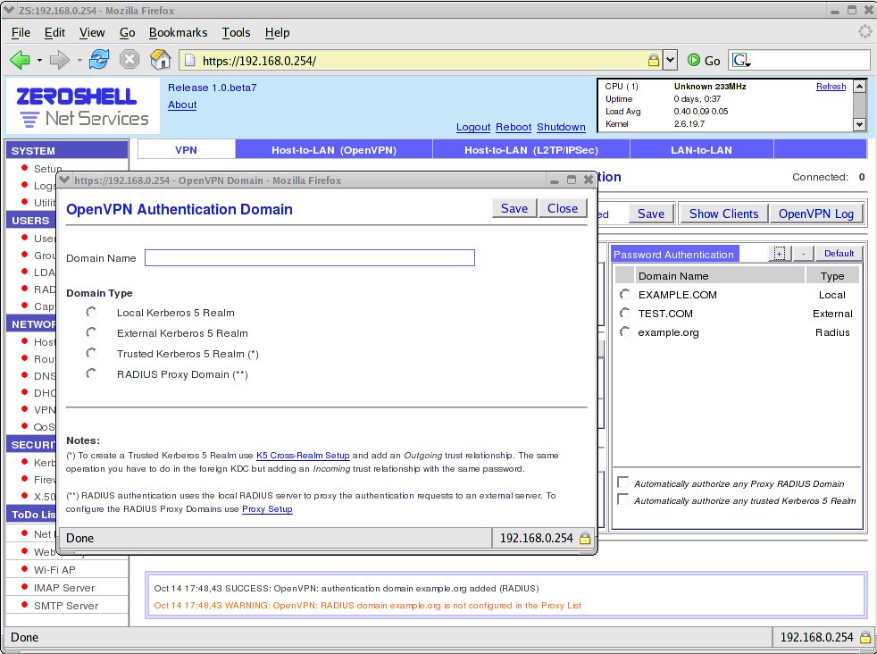Open the address bar history dropdown
The width and height of the screenshot is (877, 654).
tap(670, 60)
